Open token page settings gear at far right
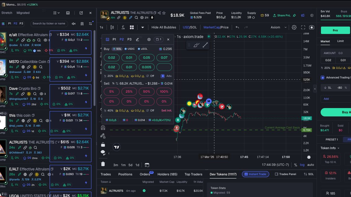Viewport: 351px width, 197px height. click(312, 15)
